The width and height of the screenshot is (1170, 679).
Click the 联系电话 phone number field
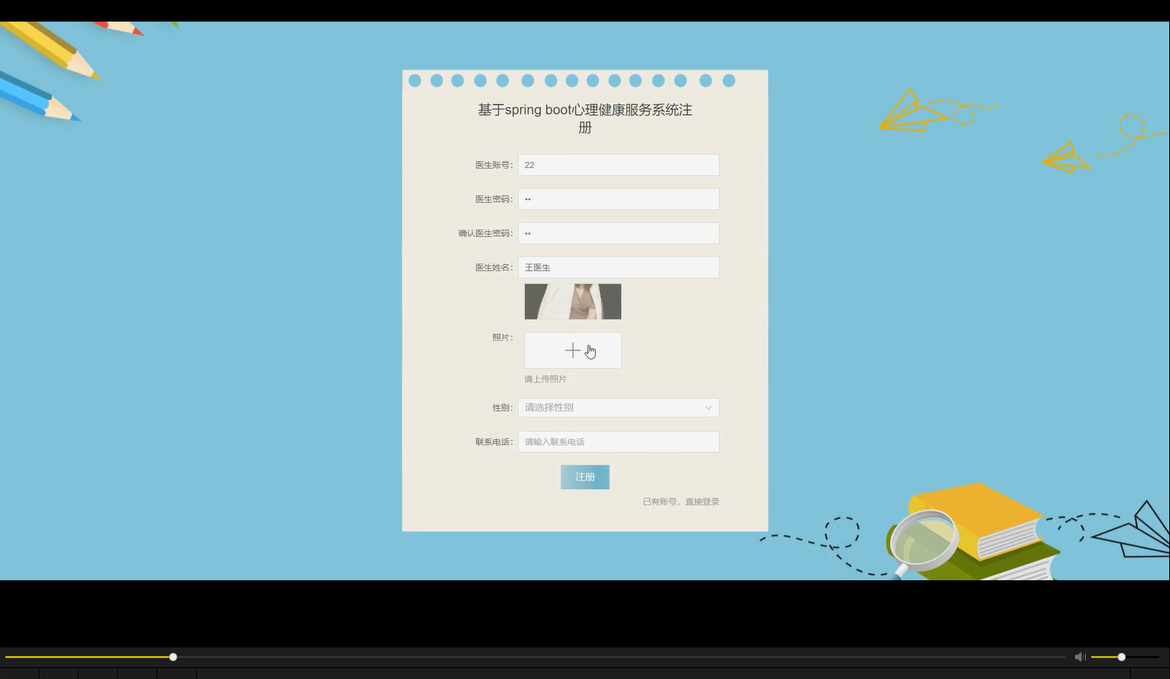coord(617,441)
